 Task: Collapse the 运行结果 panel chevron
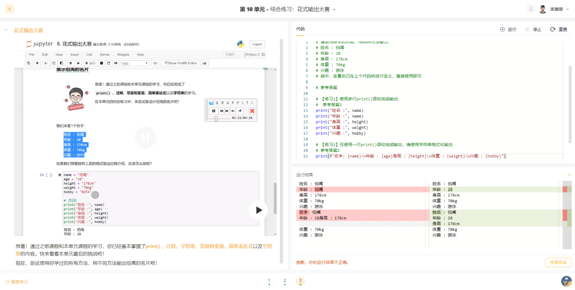(x=570, y=175)
